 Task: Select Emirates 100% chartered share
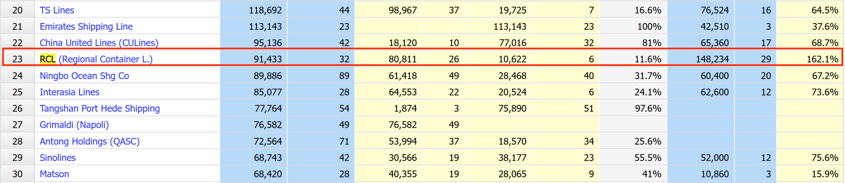[x=633, y=26]
